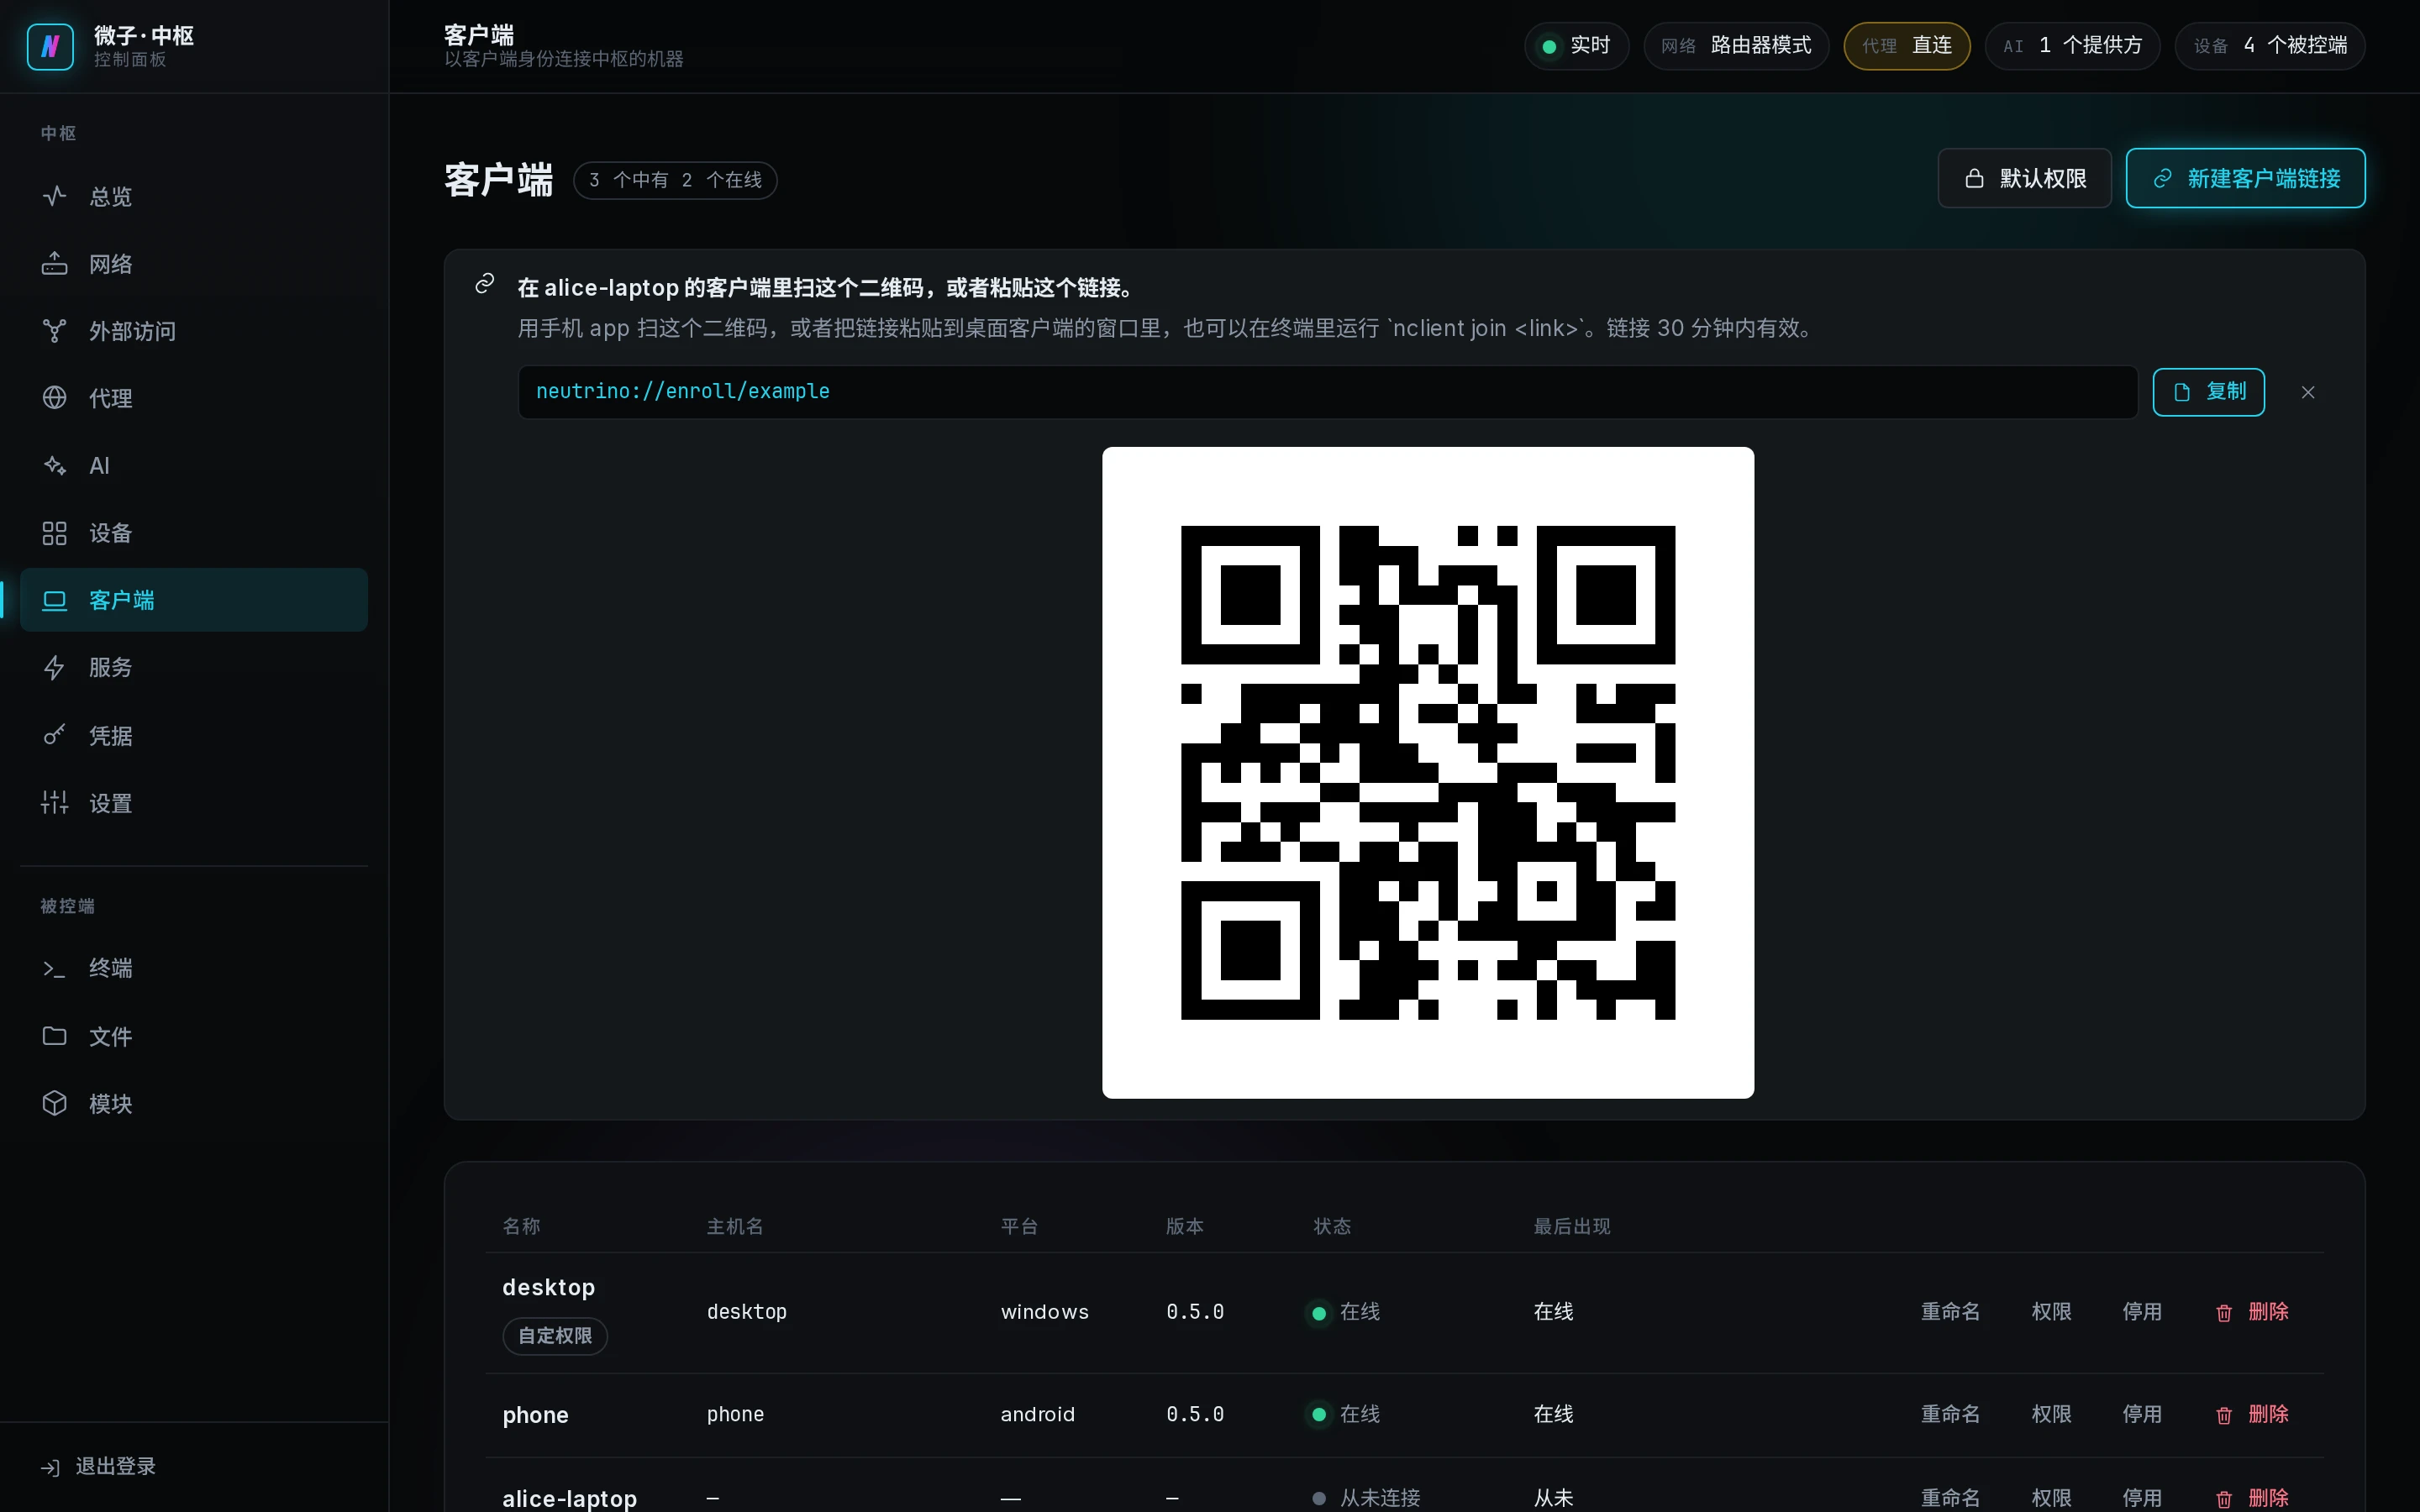Open the 总览 overview pulse icon
Viewport: 2420px width, 1512px height.
point(54,196)
